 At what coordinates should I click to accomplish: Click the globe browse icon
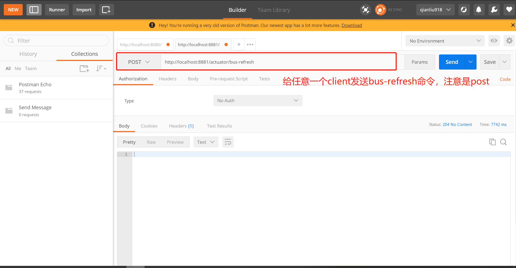464,10
